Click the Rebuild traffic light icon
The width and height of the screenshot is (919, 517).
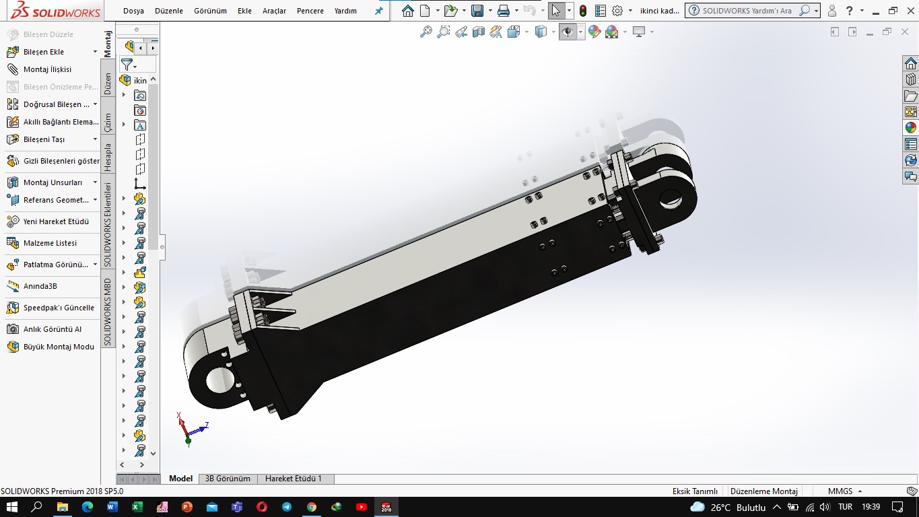(x=582, y=11)
